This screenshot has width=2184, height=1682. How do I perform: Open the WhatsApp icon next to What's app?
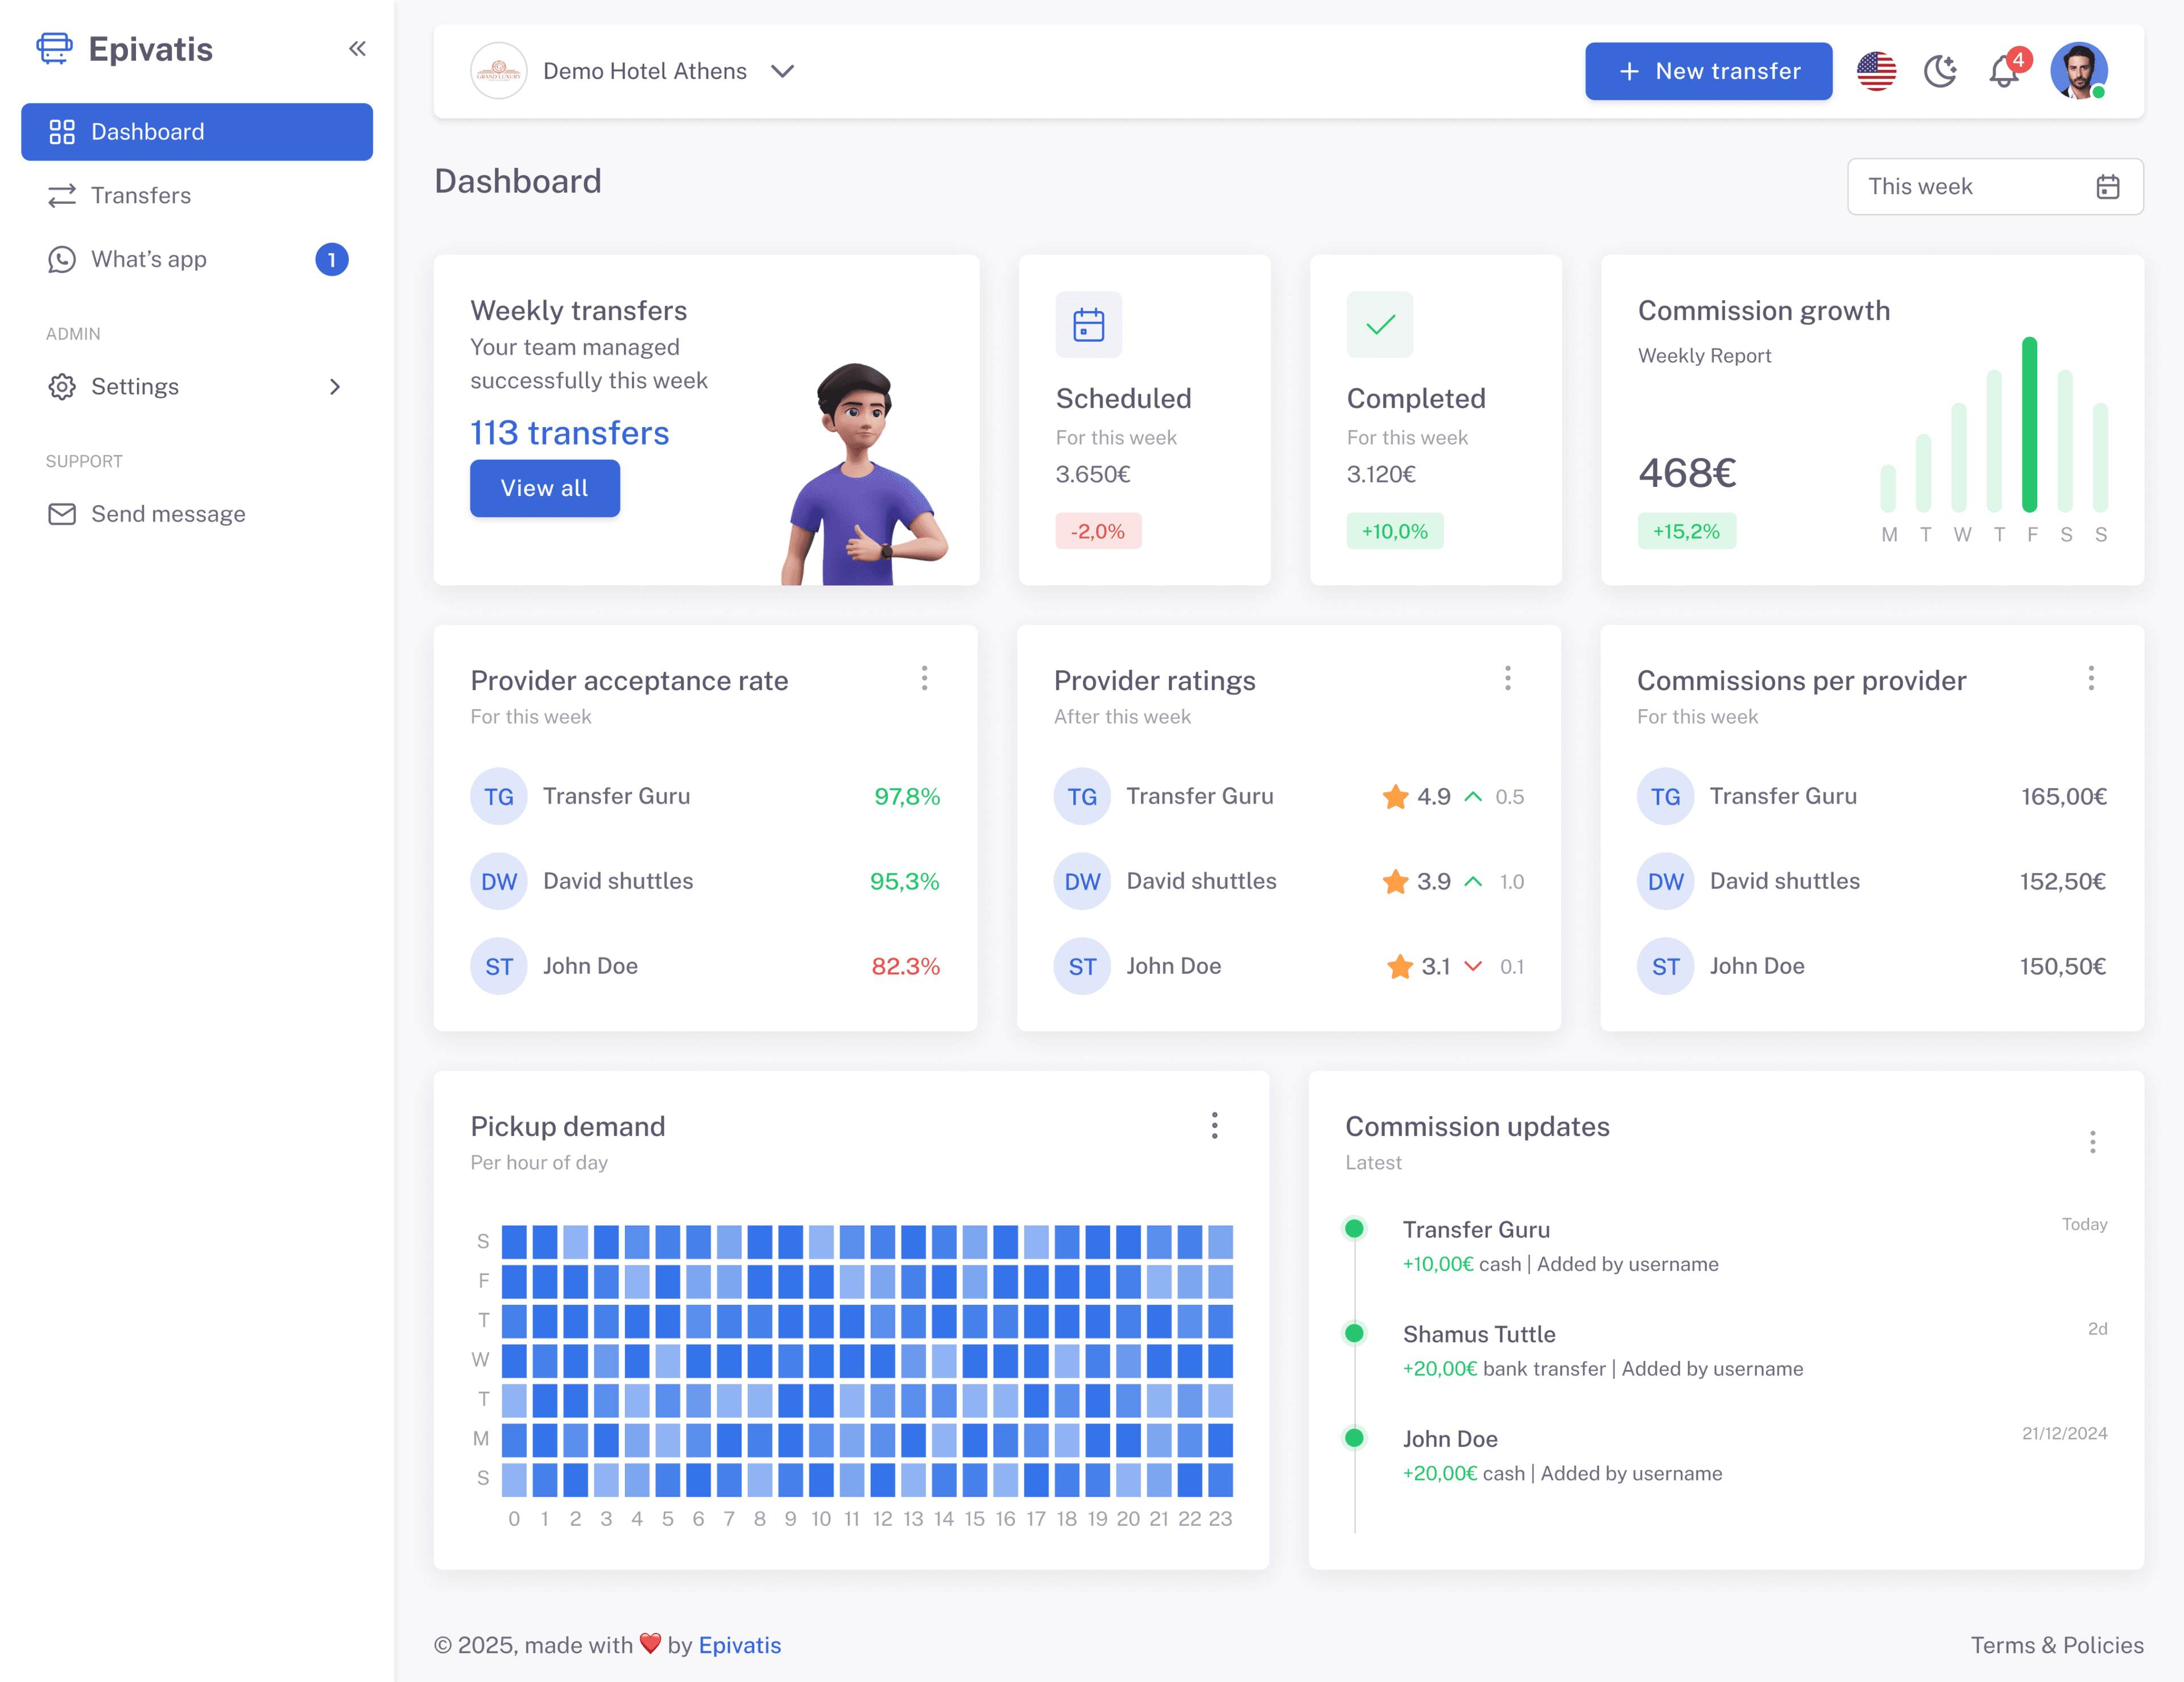(62, 259)
